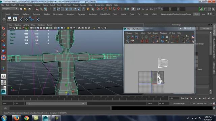Click the current frame field showing 1.00
Image resolution: width=216 pixels, height=121 pixels.
tap(174, 98)
